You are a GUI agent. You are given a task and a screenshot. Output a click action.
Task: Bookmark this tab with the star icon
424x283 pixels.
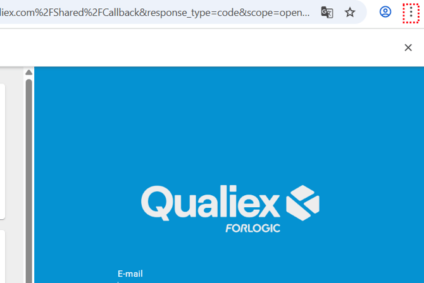pos(349,13)
